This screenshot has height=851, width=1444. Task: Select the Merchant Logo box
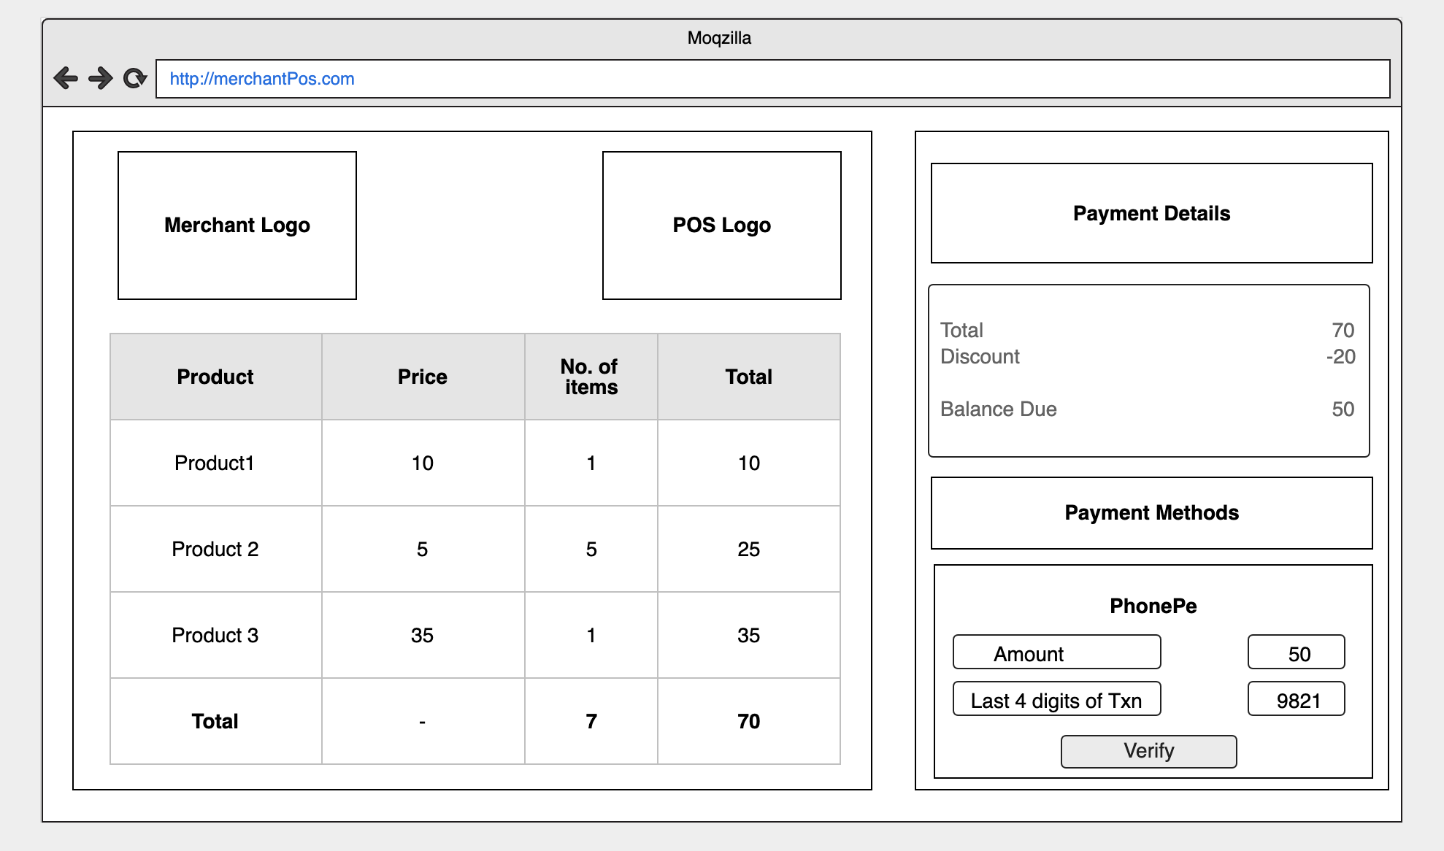[x=237, y=226]
